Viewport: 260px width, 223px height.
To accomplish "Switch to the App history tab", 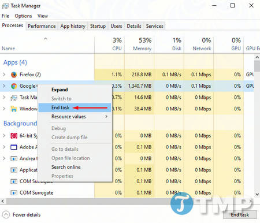I will pos(73,26).
